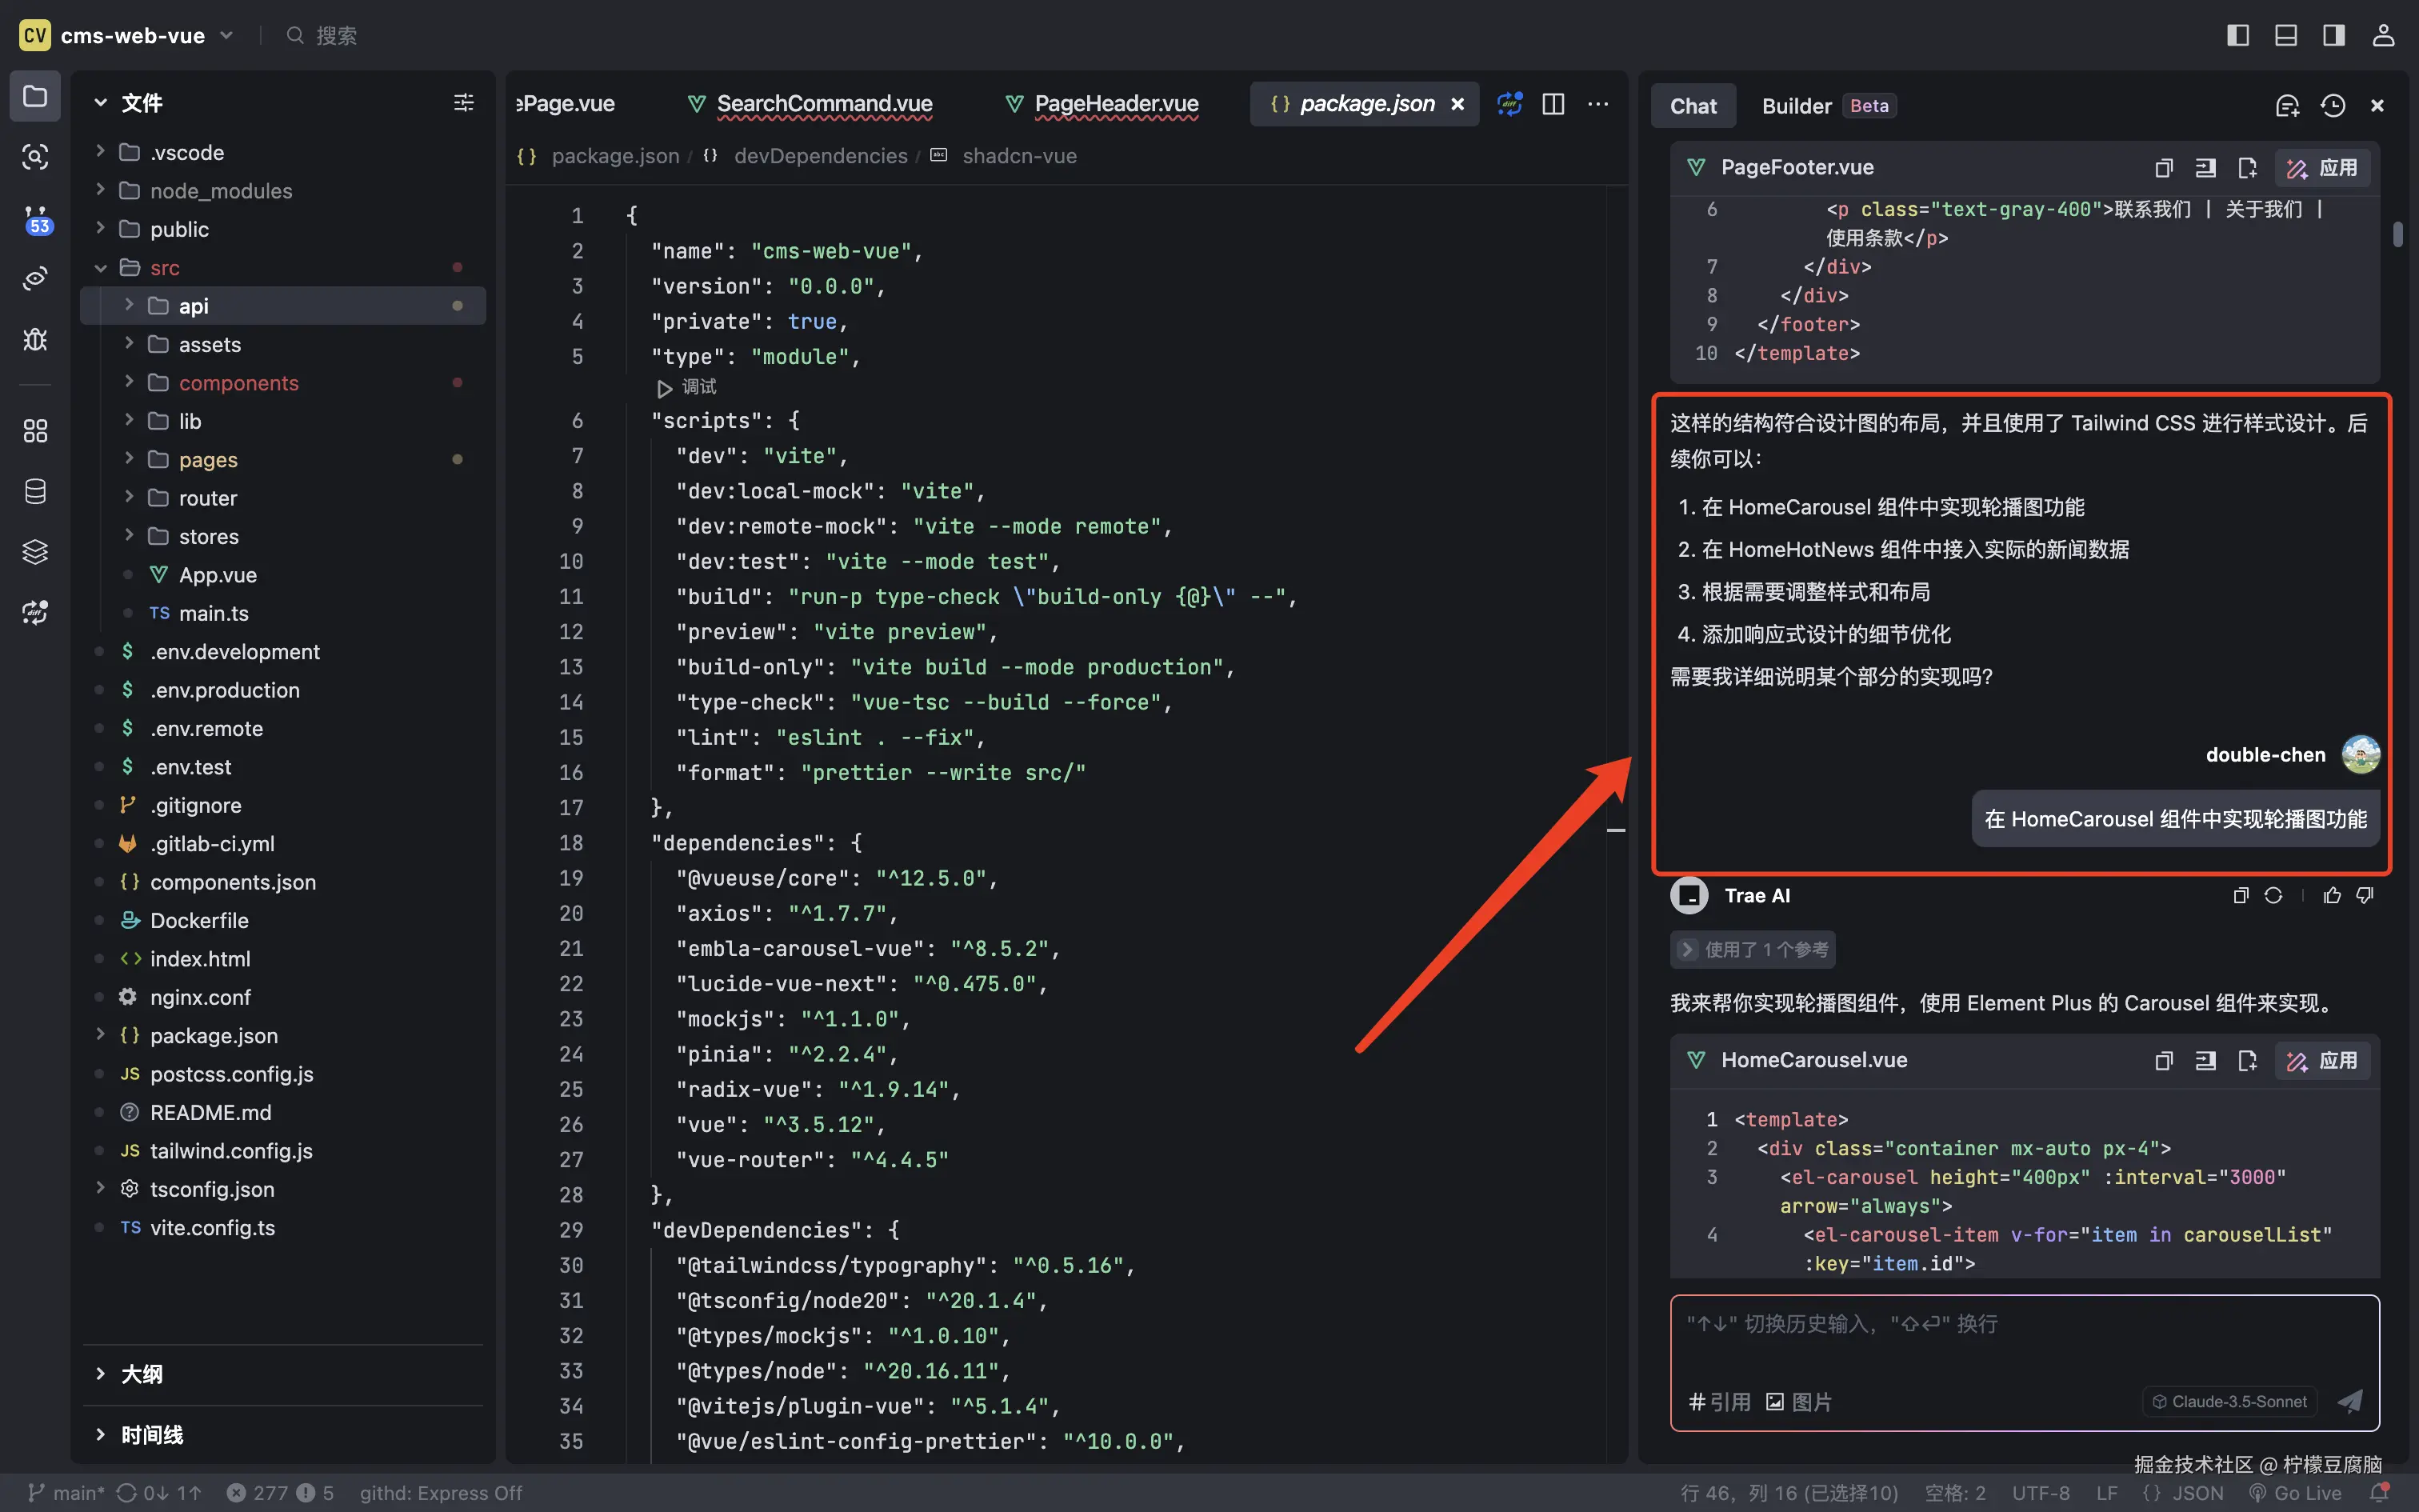Click the AI diff icon in editor toolbar
2419x1512 pixels.
(1509, 104)
